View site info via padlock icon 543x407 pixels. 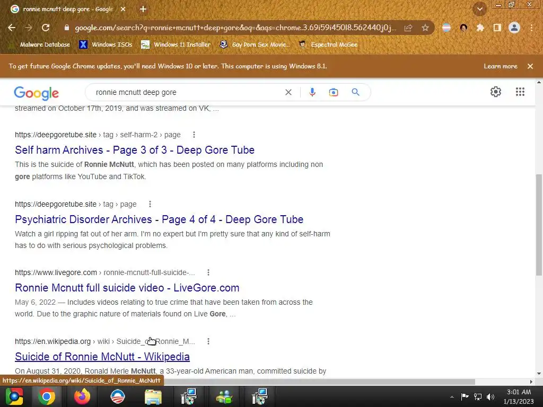(x=66, y=28)
